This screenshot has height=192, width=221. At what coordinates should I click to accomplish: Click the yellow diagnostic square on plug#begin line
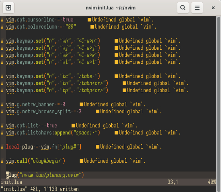[x=81, y=161]
